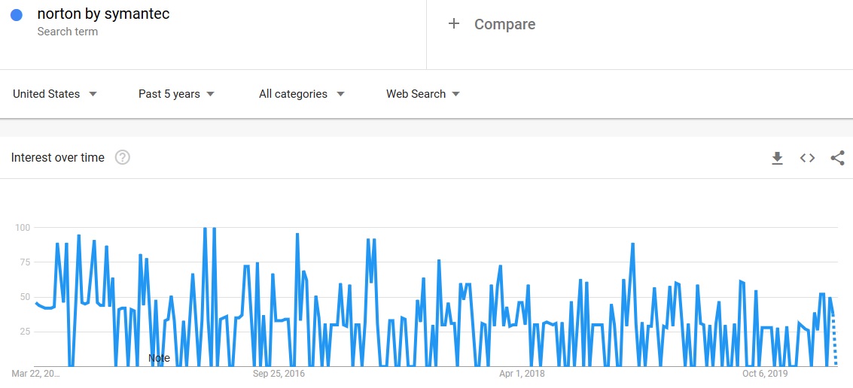Click the plus icon beside Compare

pyautogui.click(x=454, y=23)
